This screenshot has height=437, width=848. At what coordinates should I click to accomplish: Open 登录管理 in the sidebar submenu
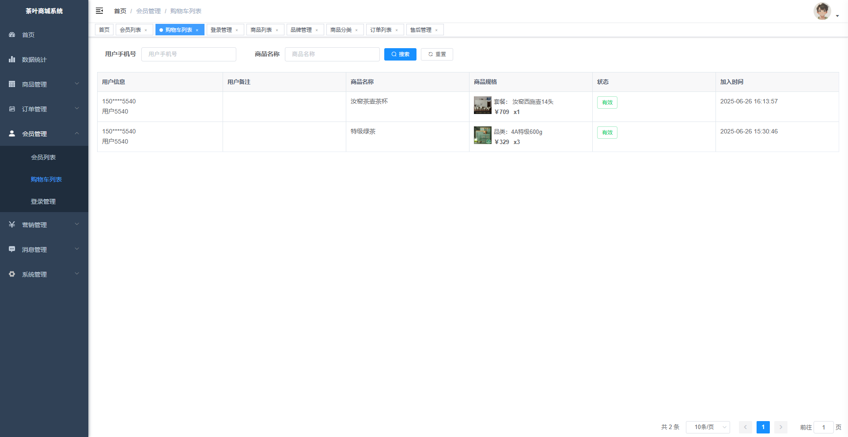point(43,201)
